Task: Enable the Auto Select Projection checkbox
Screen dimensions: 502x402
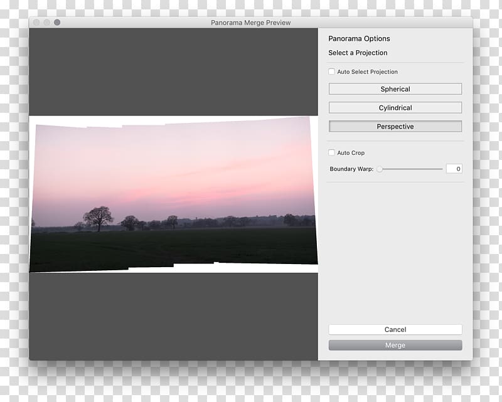Action: click(331, 71)
